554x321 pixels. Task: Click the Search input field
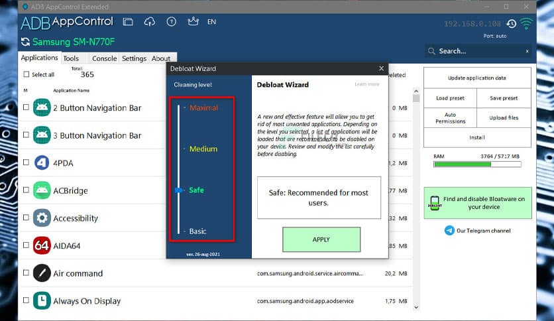click(x=478, y=51)
